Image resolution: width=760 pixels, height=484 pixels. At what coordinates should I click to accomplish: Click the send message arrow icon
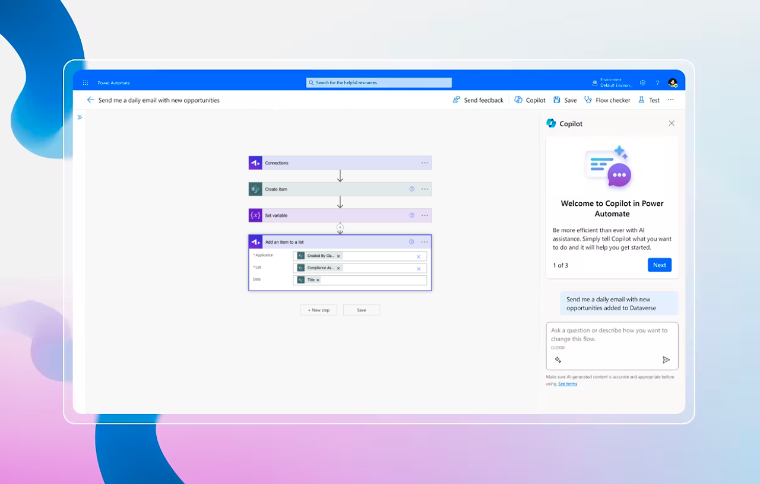666,360
